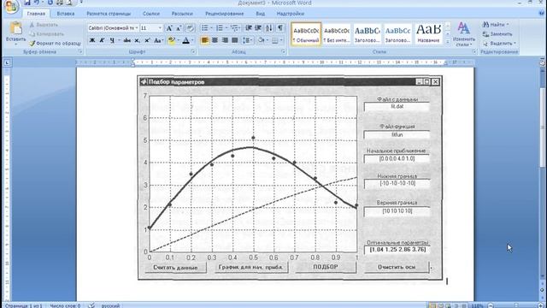Activate Формат по образцу format painter

(55, 44)
